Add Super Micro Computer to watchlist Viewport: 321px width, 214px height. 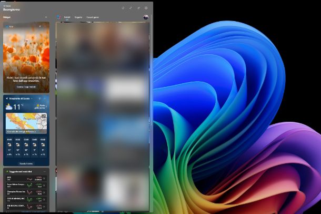click(44, 186)
